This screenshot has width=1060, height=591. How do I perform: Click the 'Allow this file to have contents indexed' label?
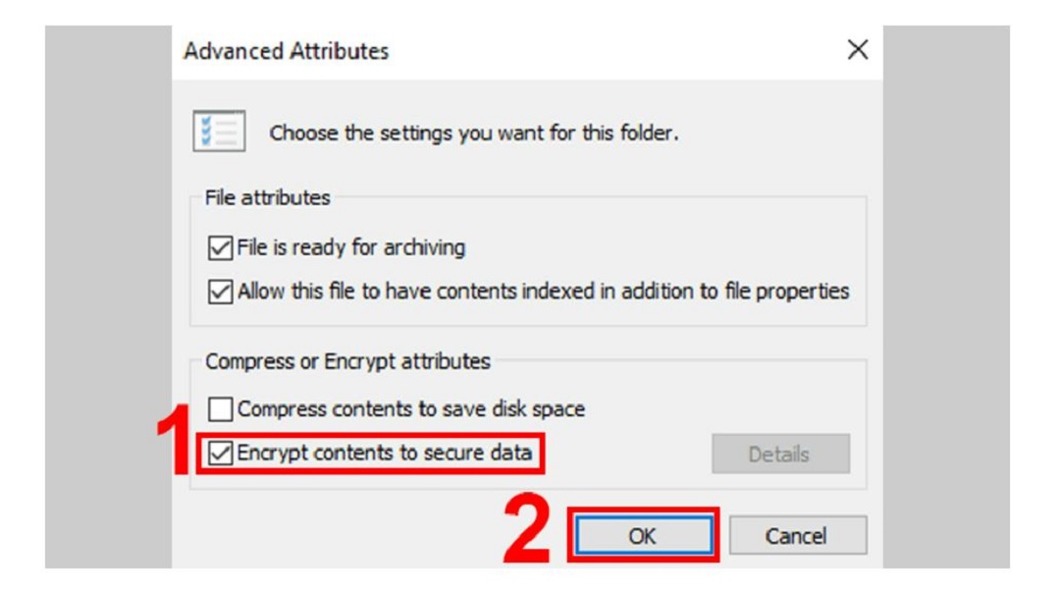click(x=544, y=292)
